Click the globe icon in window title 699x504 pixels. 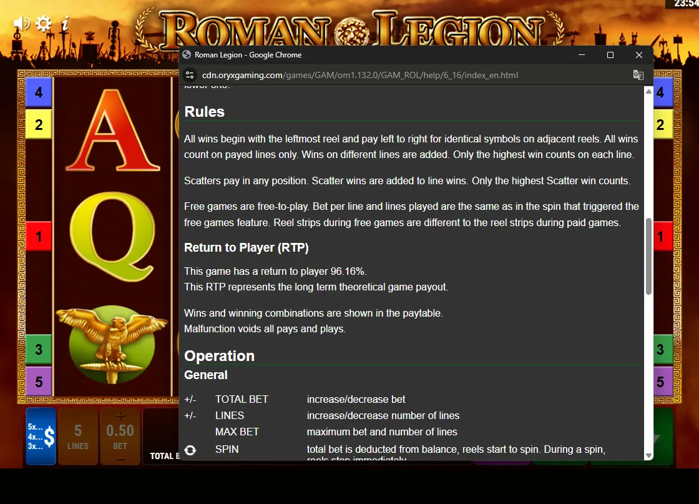187,55
